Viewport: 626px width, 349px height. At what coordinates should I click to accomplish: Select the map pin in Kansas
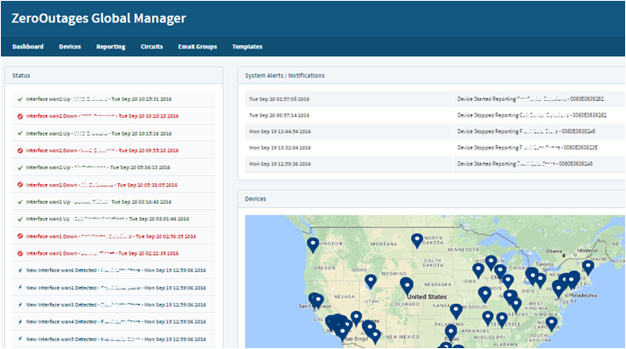pos(456,310)
